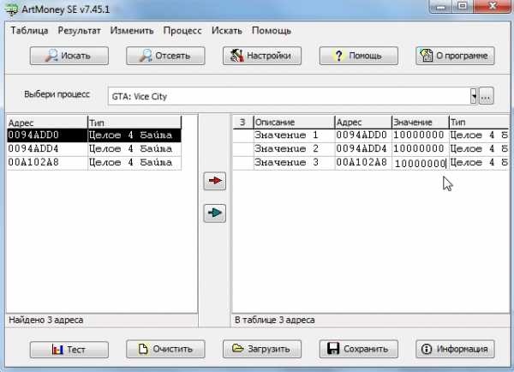Open the Помощь menu in menu bar
Image resolution: width=514 pixels, height=372 pixels.
272,31
